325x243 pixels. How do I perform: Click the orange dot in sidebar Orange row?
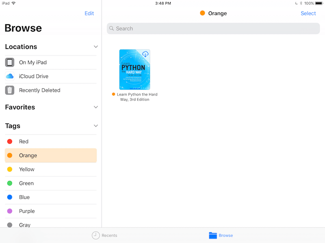click(10, 156)
